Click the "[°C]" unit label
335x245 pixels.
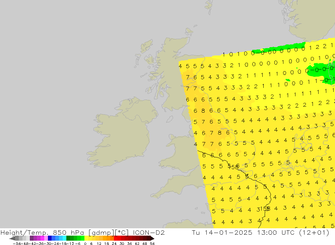pyautogui.click(x=122, y=232)
